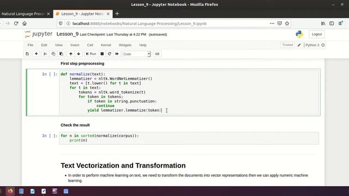Bookmark this page with star icon

coord(287,23)
